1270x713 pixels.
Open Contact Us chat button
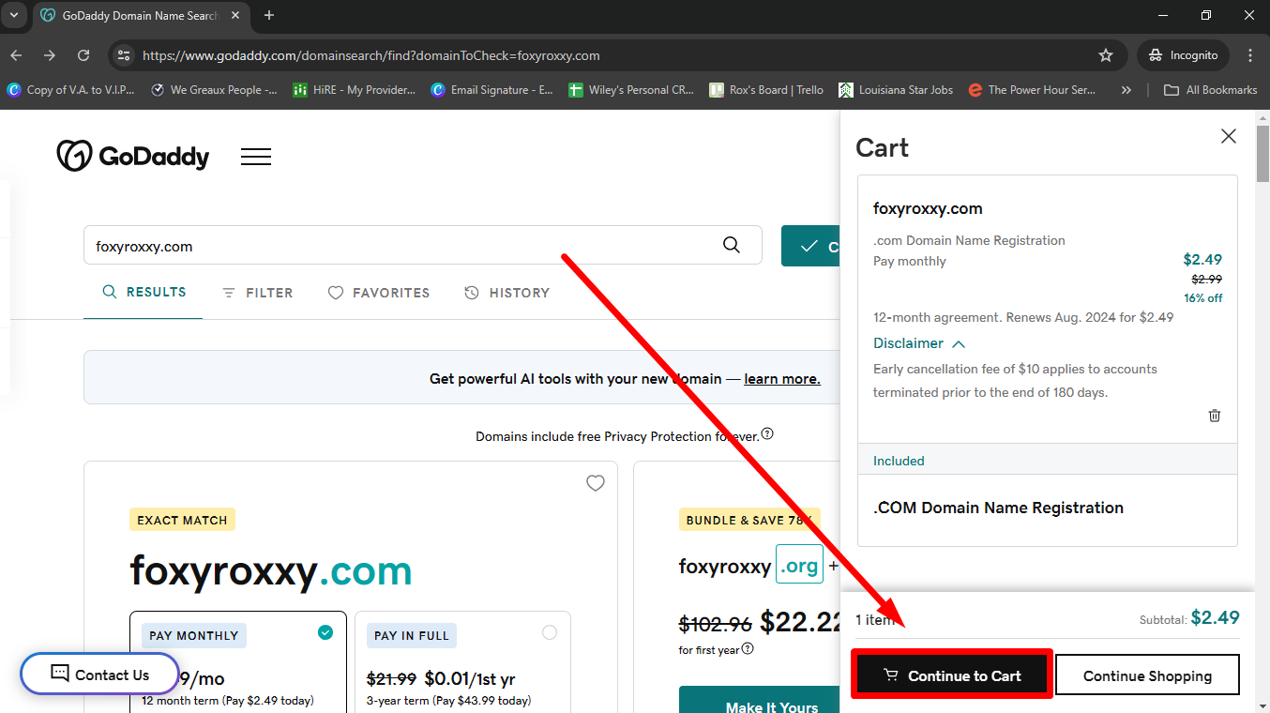click(x=99, y=674)
